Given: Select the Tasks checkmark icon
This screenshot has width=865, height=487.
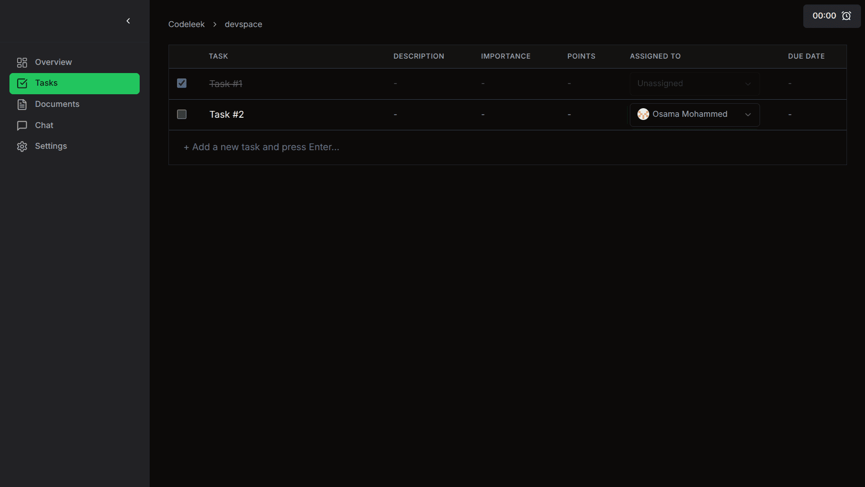Looking at the screenshot, I should pos(22,83).
